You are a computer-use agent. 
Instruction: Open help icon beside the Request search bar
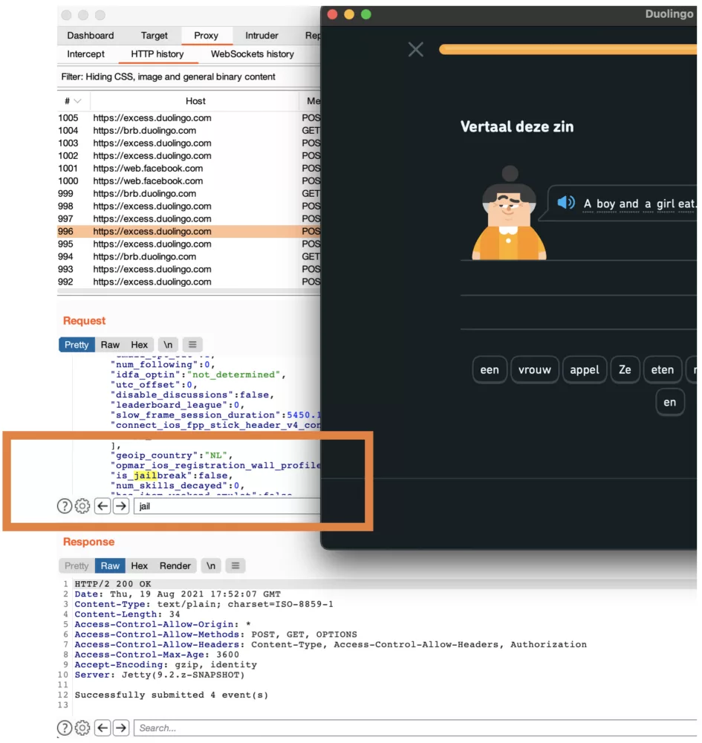click(x=65, y=506)
